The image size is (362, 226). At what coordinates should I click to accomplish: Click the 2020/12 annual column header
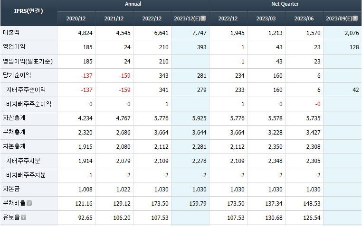pos(76,18)
